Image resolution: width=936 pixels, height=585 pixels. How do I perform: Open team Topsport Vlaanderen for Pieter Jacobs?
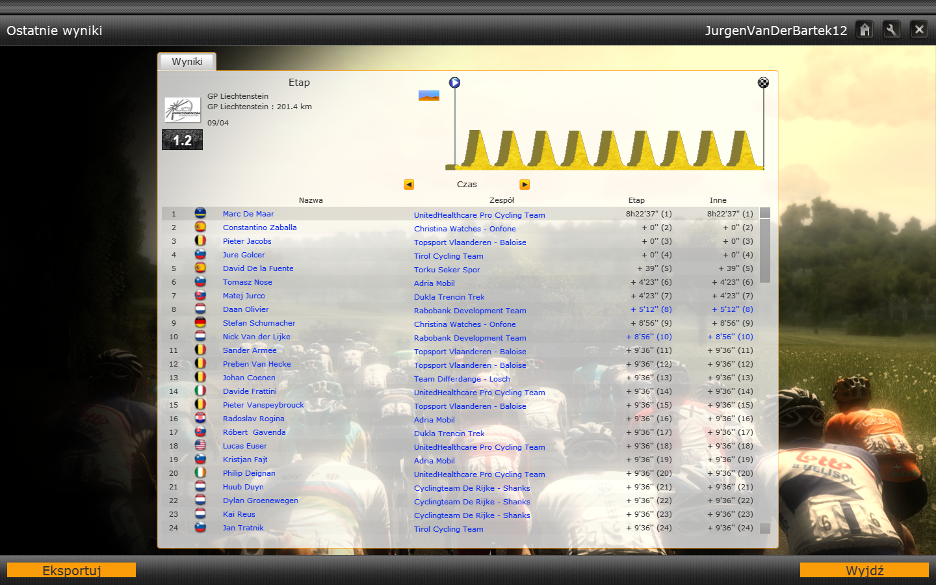pos(470,242)
